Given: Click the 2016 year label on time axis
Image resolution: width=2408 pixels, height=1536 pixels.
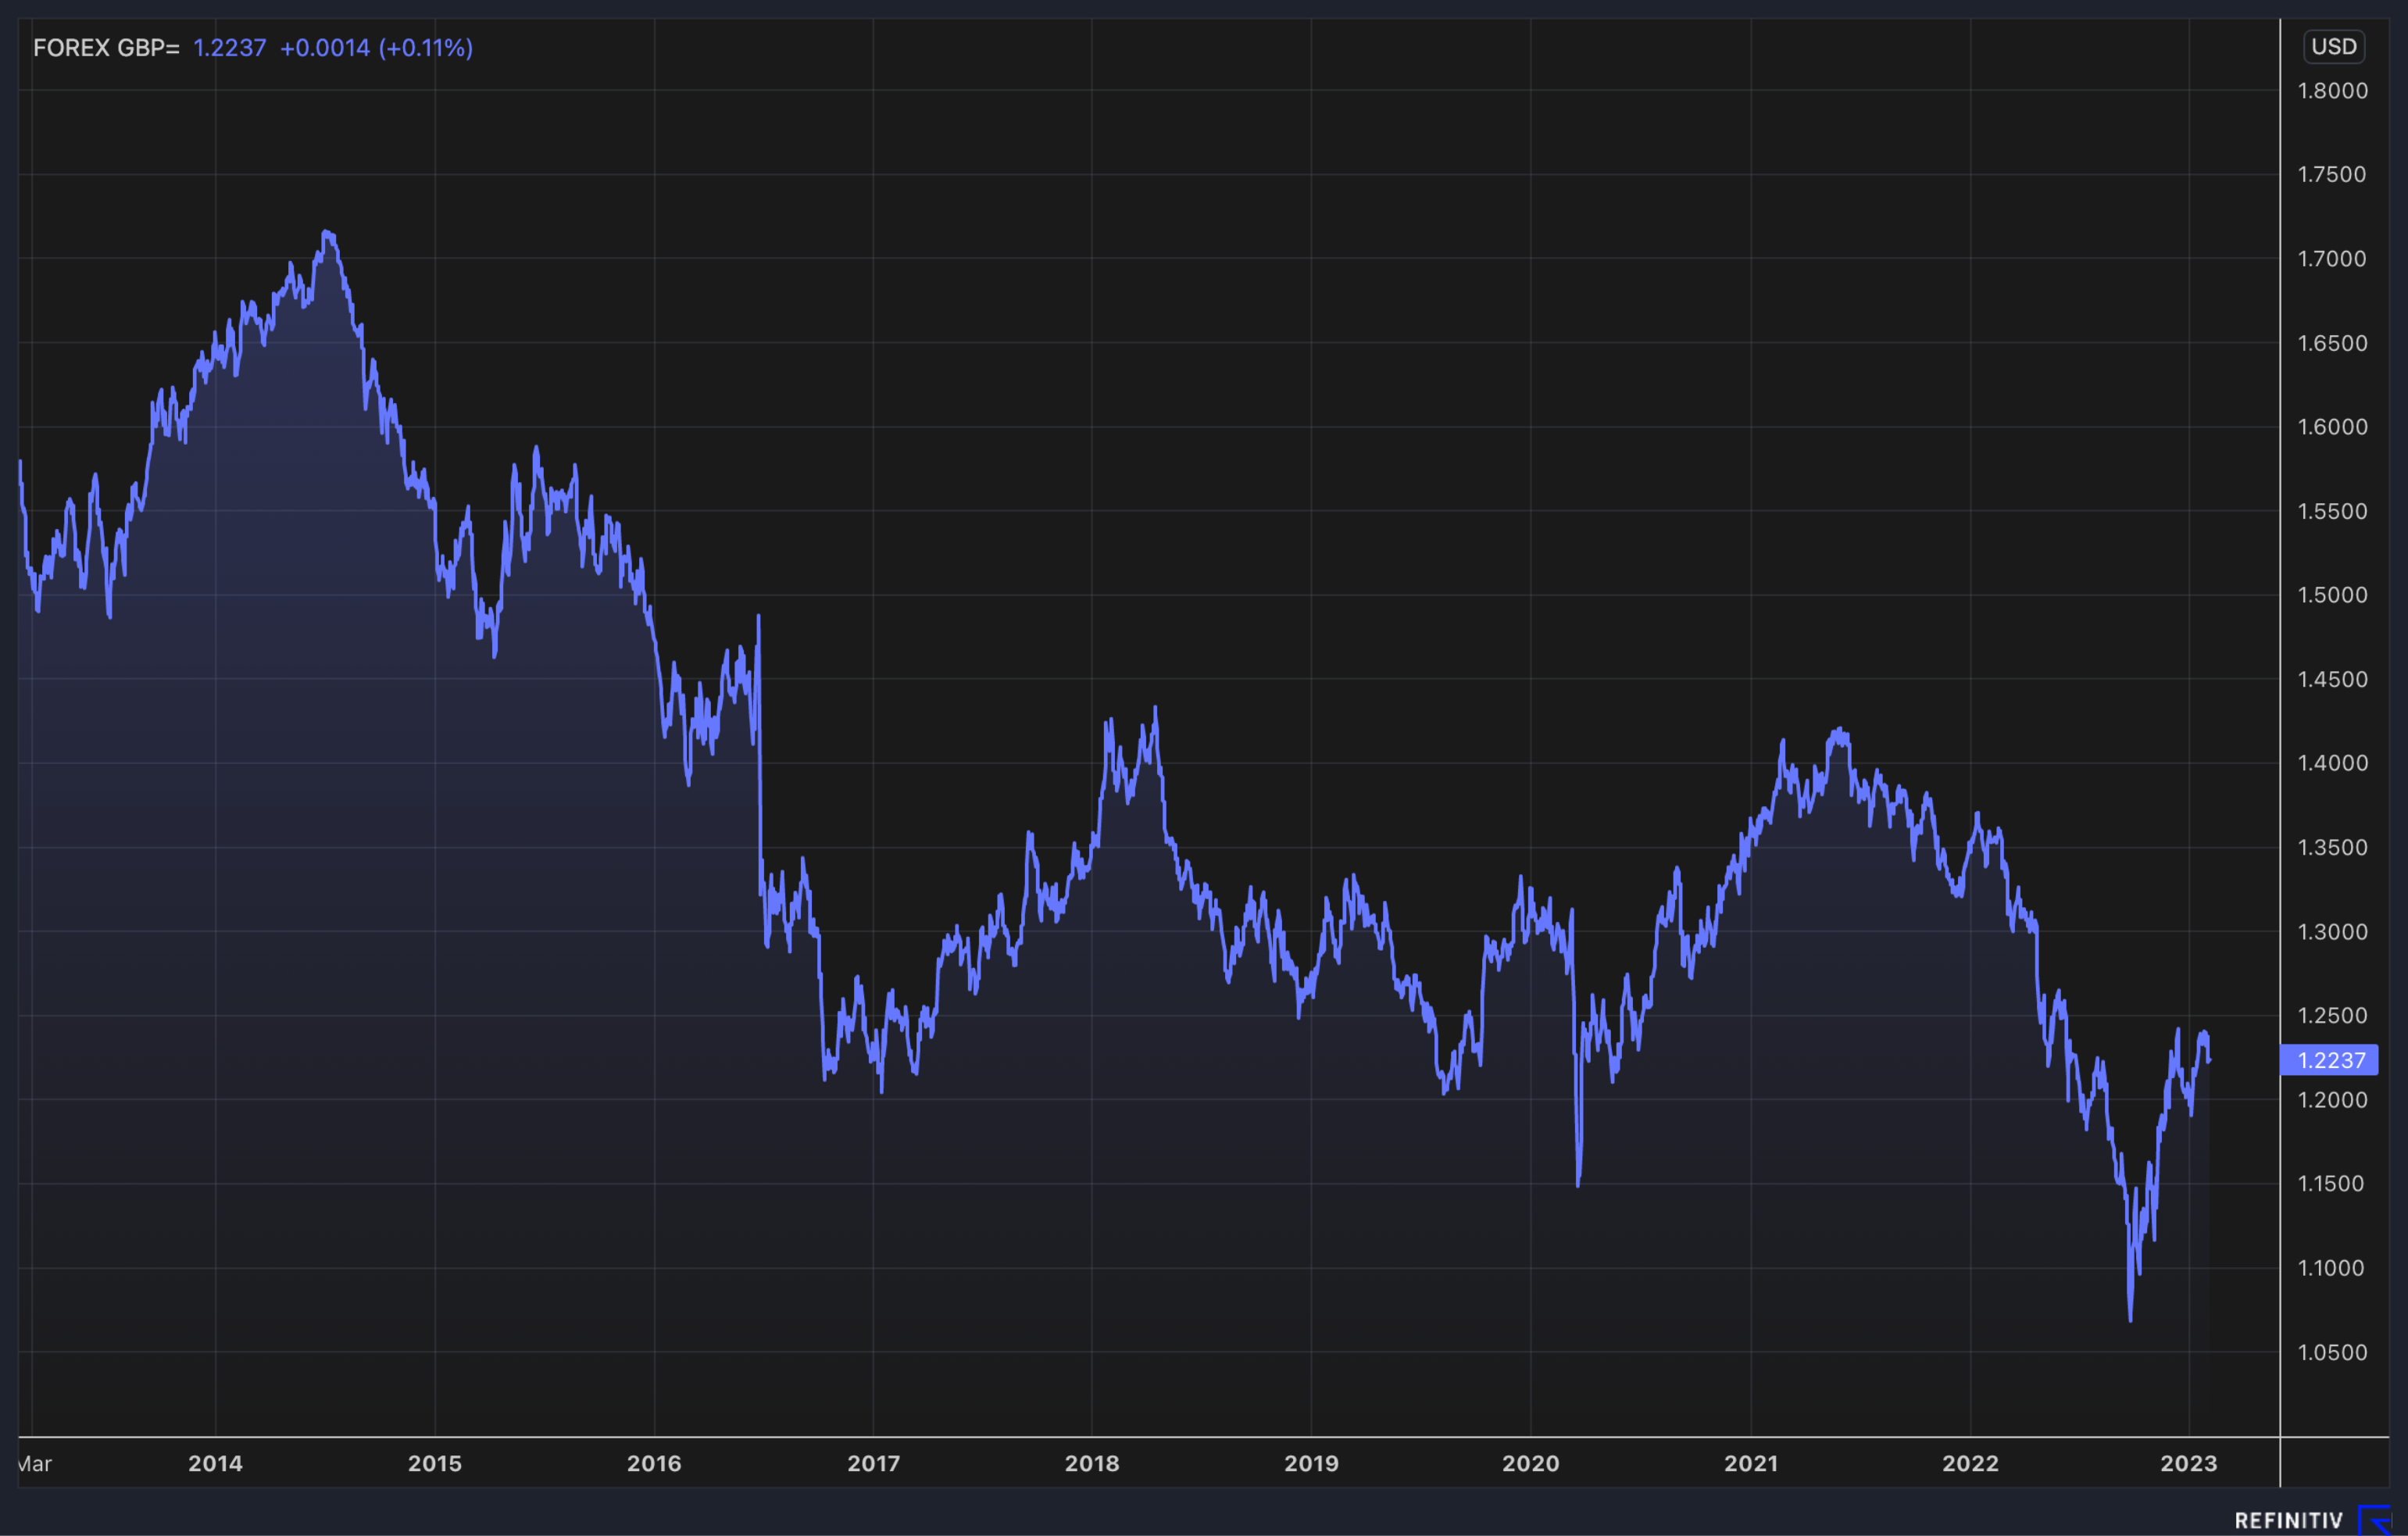Looking at the screenshot, I should [654, 1463].
